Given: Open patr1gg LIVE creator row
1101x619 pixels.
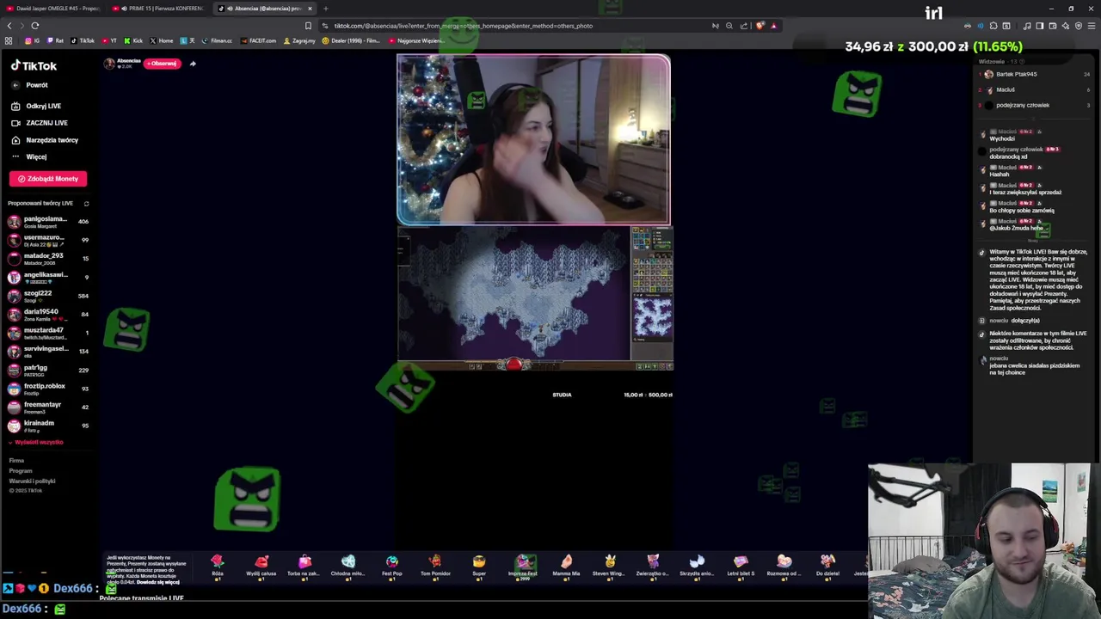Looking at the screenshot, I should pyautogui.click(x=48, y=370).
